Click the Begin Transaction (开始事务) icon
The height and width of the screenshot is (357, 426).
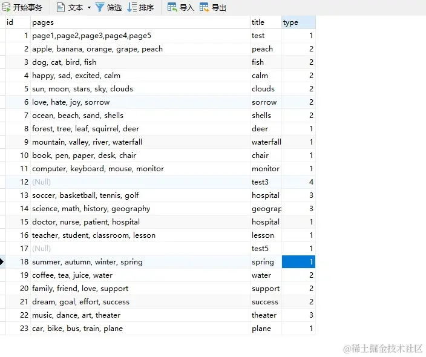[x=6, y=7]
